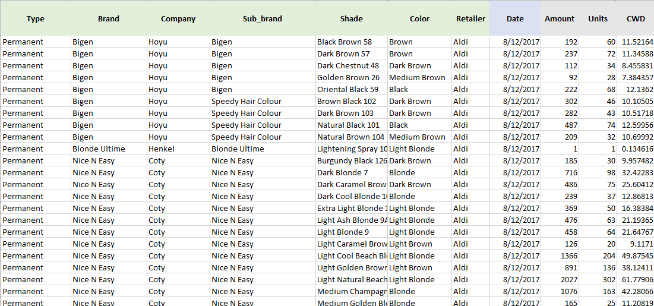Image resolution: width=654 pixels, height=306 pixels.
Task: Click the Golden Brown 26 cell
Action: [352, 78]
